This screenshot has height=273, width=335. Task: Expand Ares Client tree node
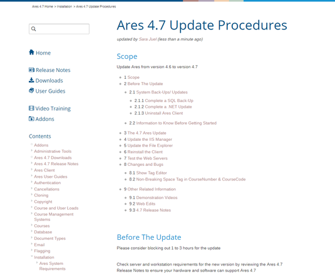point(31,170)
